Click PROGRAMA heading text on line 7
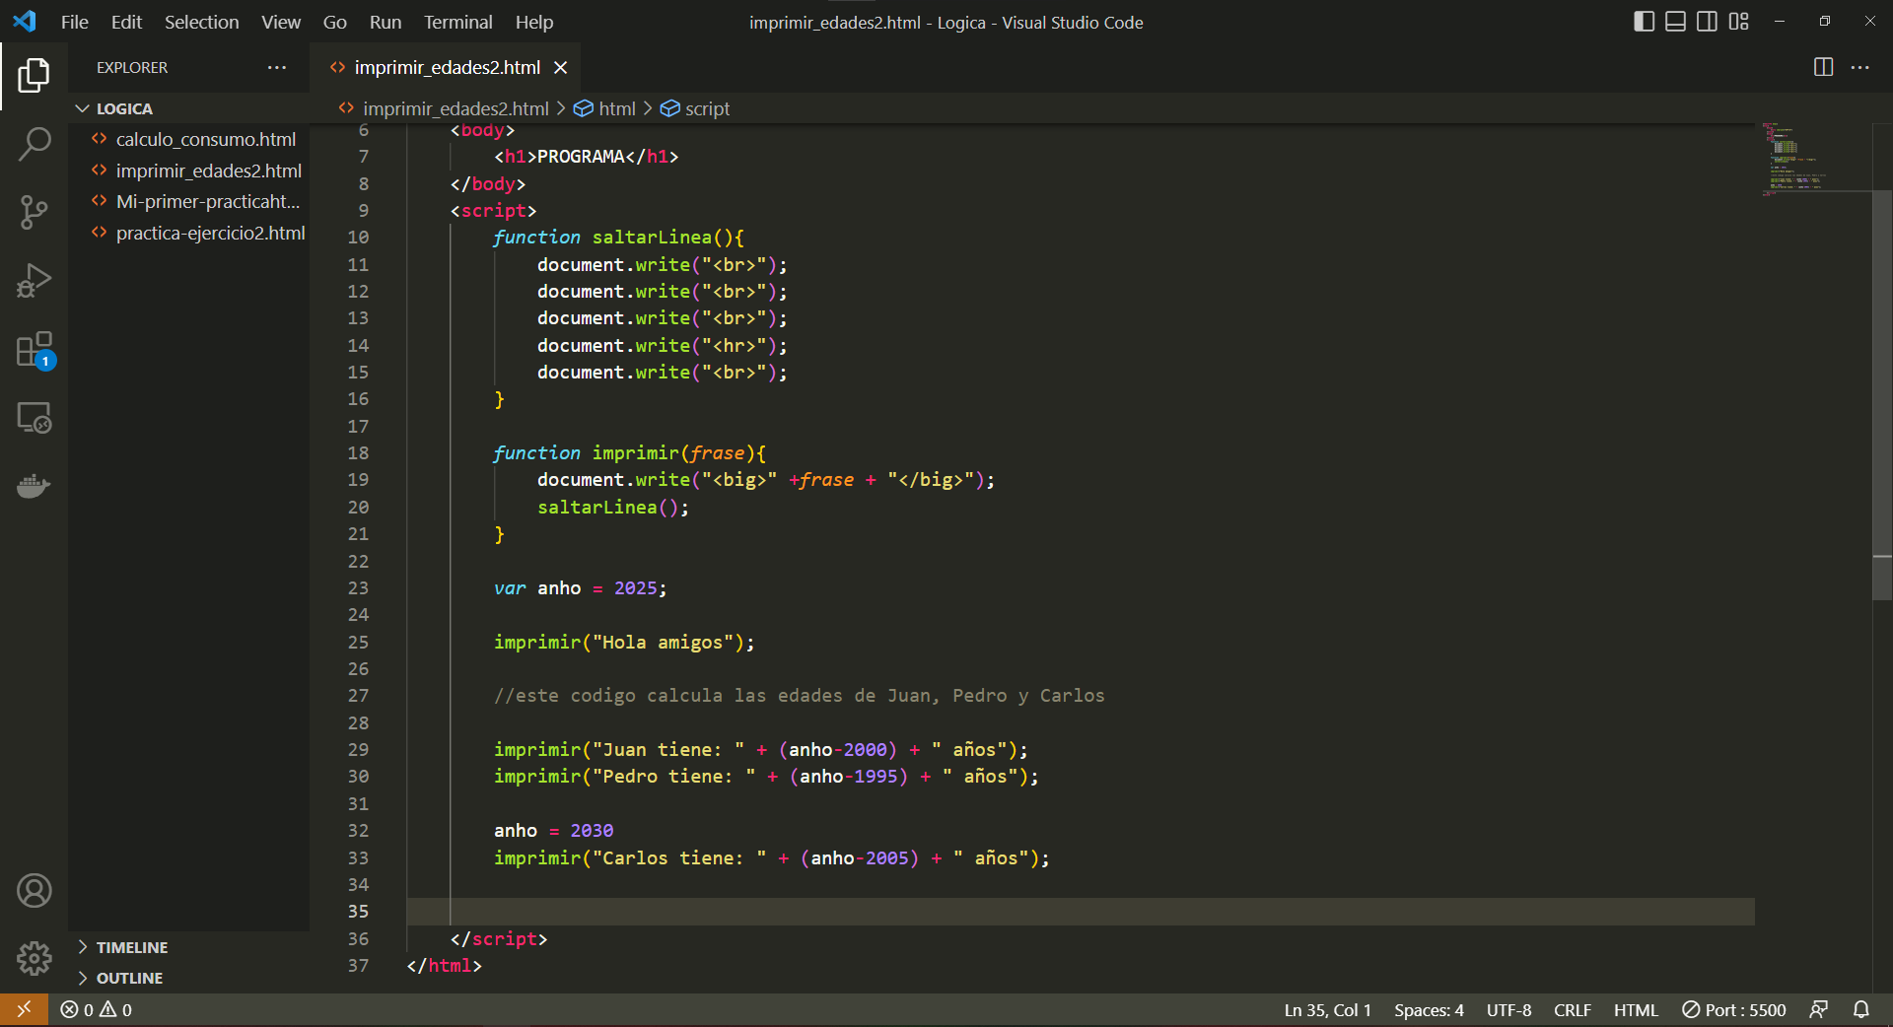This screenshot has height=1027, width=1893. [581, 157]
